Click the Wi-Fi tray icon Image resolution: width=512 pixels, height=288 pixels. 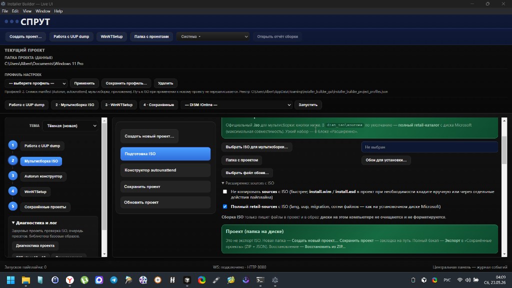460,280
